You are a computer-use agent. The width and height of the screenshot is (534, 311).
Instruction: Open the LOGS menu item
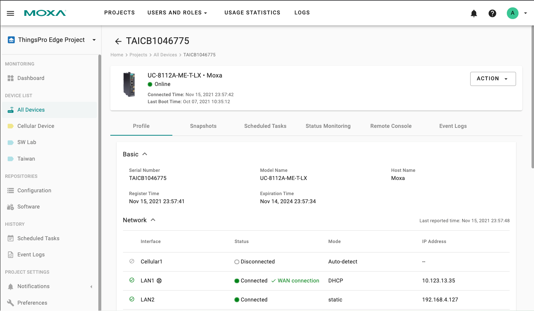(302, 13)
